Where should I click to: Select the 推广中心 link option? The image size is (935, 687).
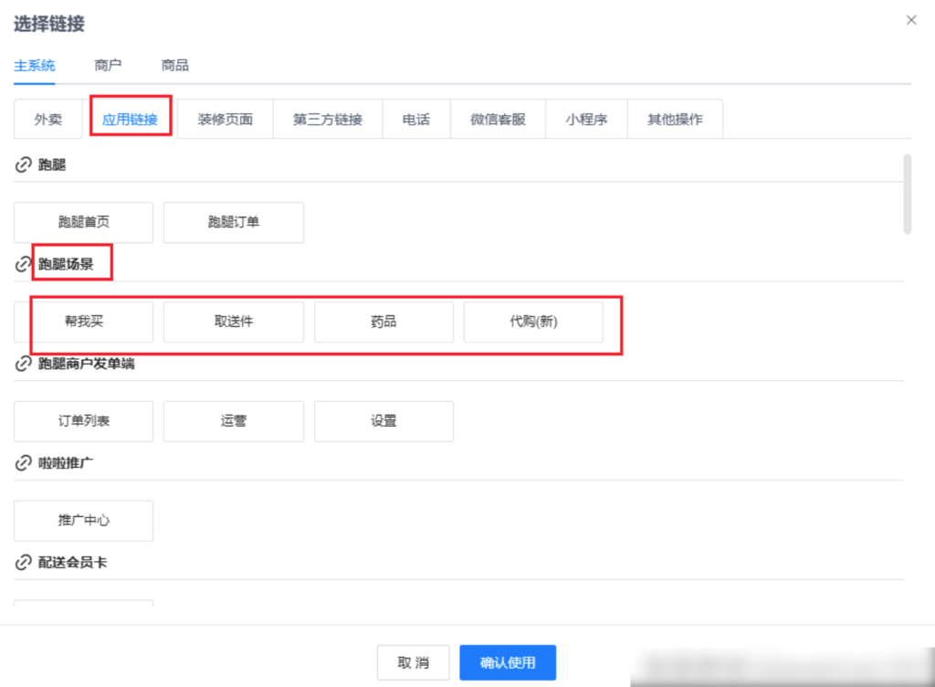pos(83,521)
